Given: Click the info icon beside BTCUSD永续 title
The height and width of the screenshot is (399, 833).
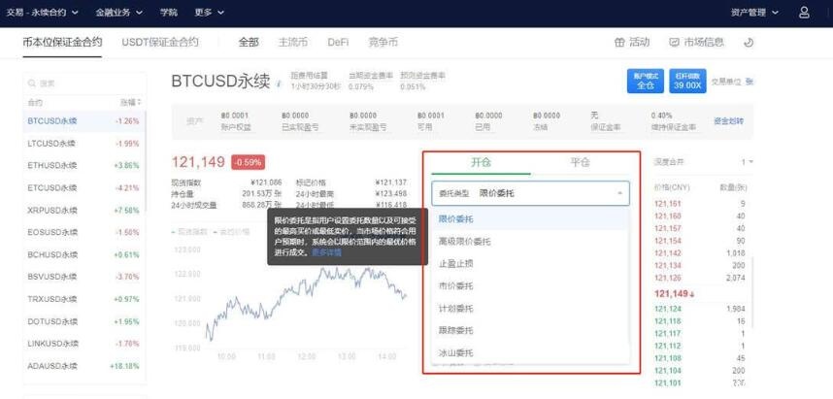Looking at the screenshot, I should click(x=280, y=83).
